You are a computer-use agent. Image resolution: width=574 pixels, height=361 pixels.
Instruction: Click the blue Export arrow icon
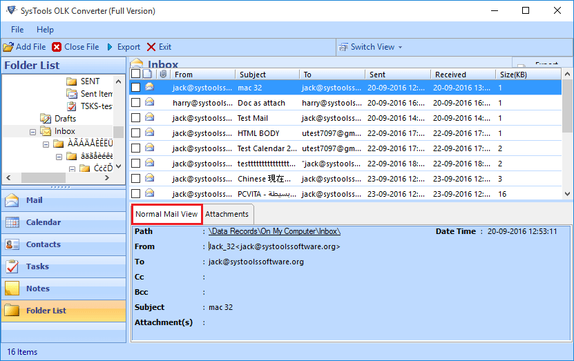(x=110, y=47)
